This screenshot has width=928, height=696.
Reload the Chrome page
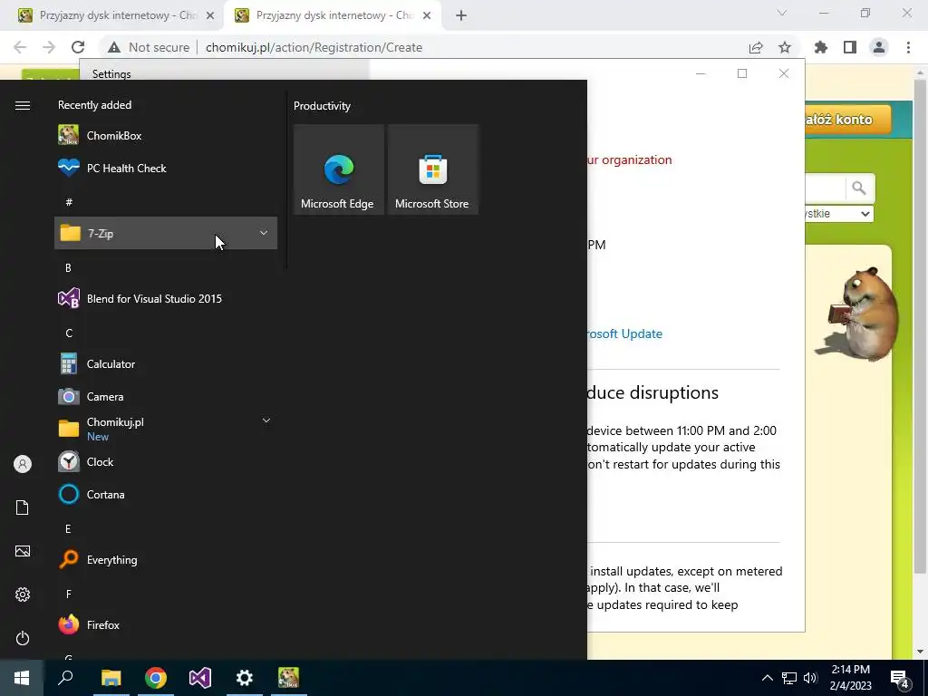click(x=78, y=47)
